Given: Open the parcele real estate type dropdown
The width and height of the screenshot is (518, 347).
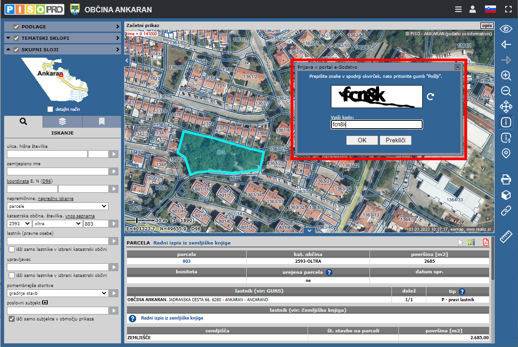Looking at the screenshot, I should click(x=57, y=206).
